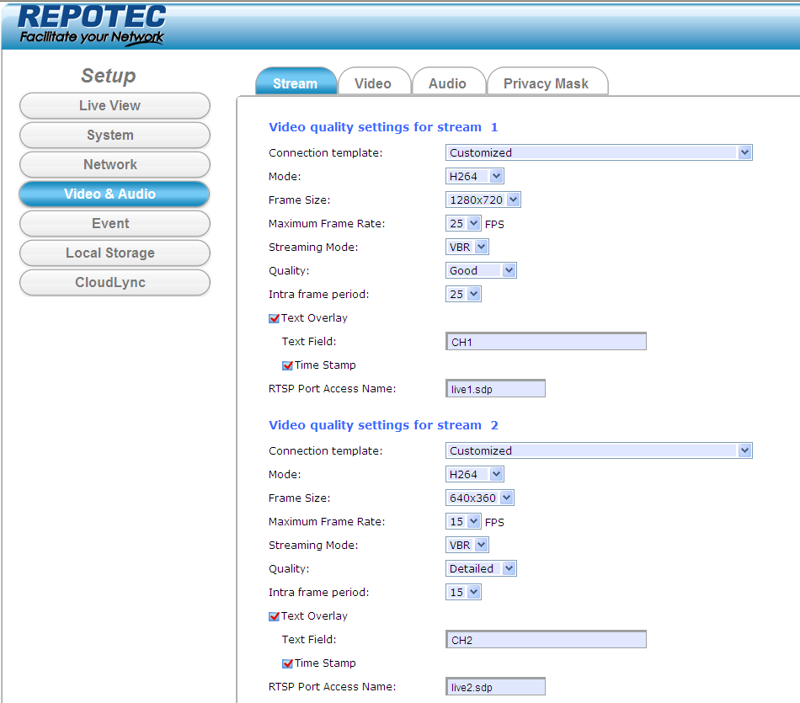Click the REPOTEC logo
The width and height of the screenshot is (800, 703).
point(91,24)
